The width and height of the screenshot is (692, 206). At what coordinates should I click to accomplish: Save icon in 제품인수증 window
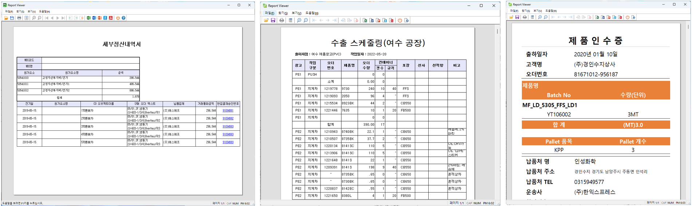pos(517,17)
